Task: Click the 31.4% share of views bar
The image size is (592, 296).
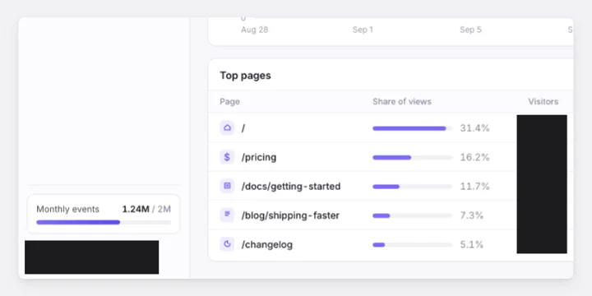Action: coord(412,128)
